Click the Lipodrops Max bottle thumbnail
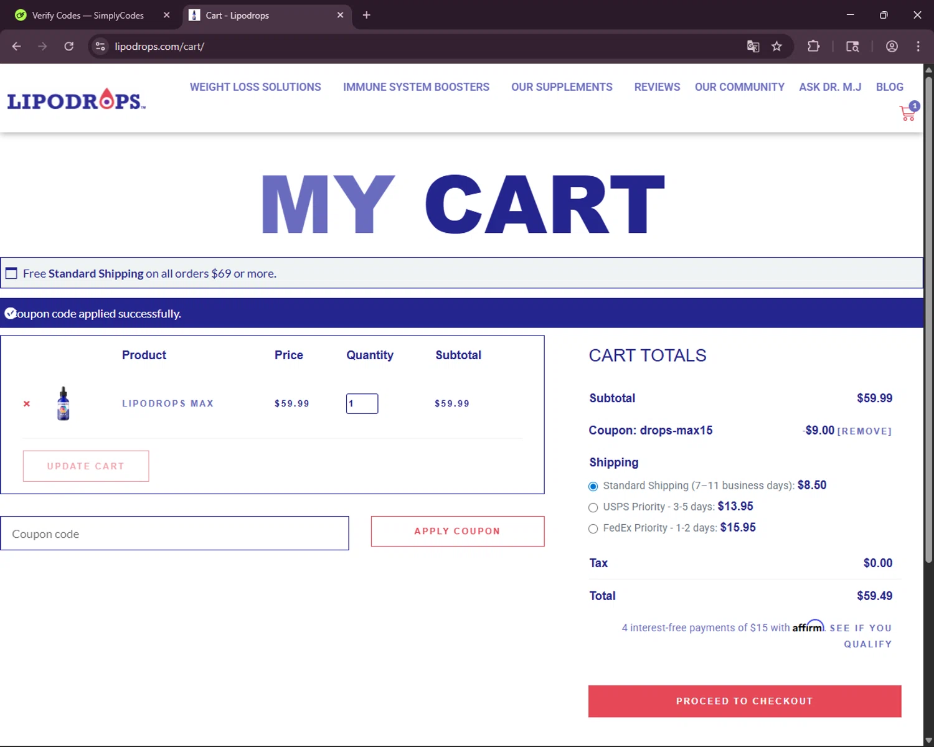Screen dimensions: 934x747 (x=63, y=403)
